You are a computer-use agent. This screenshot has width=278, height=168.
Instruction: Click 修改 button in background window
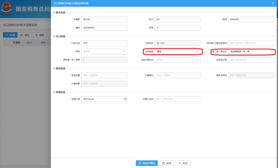point(25,35)
